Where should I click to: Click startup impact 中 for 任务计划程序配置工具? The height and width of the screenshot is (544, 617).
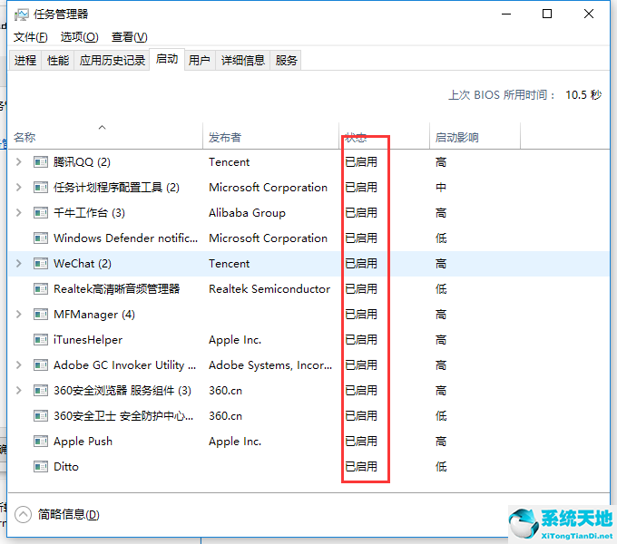point(441,188)
